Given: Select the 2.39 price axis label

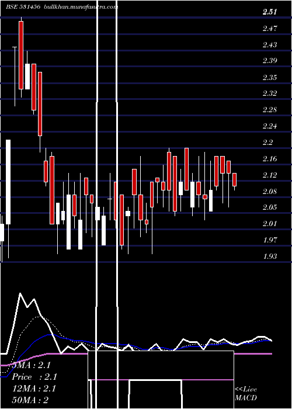Looking at the screenshot, I should pos(270,61).
